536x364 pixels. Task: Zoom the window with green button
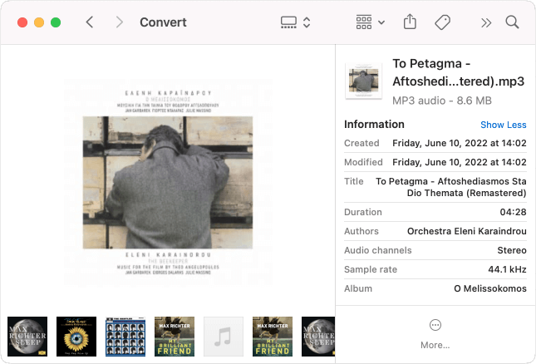[56, 22]
